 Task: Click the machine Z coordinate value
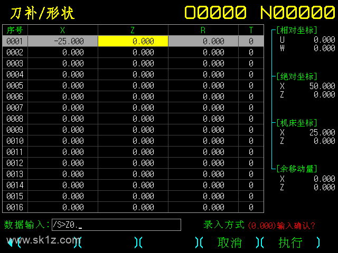pyautogui.click(x=324, y=141)
